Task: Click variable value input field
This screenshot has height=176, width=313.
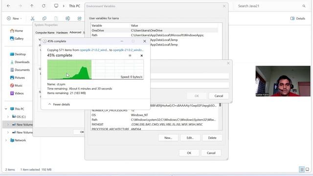Action: pos(190,85)
